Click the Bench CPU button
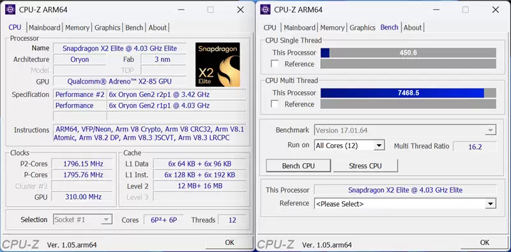 click(x=298, y=166)
